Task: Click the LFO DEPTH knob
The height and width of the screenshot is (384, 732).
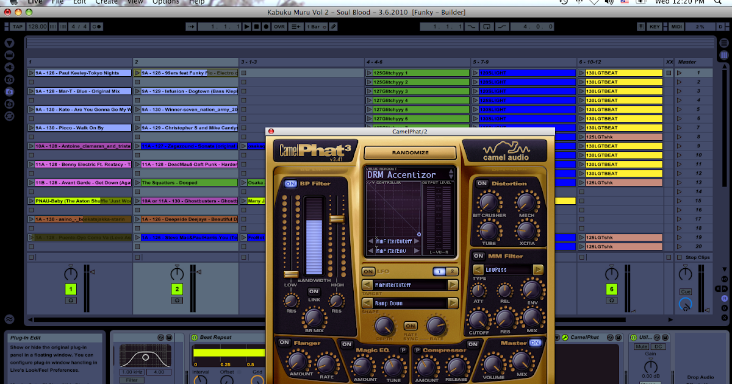Action: click(384, 326)
